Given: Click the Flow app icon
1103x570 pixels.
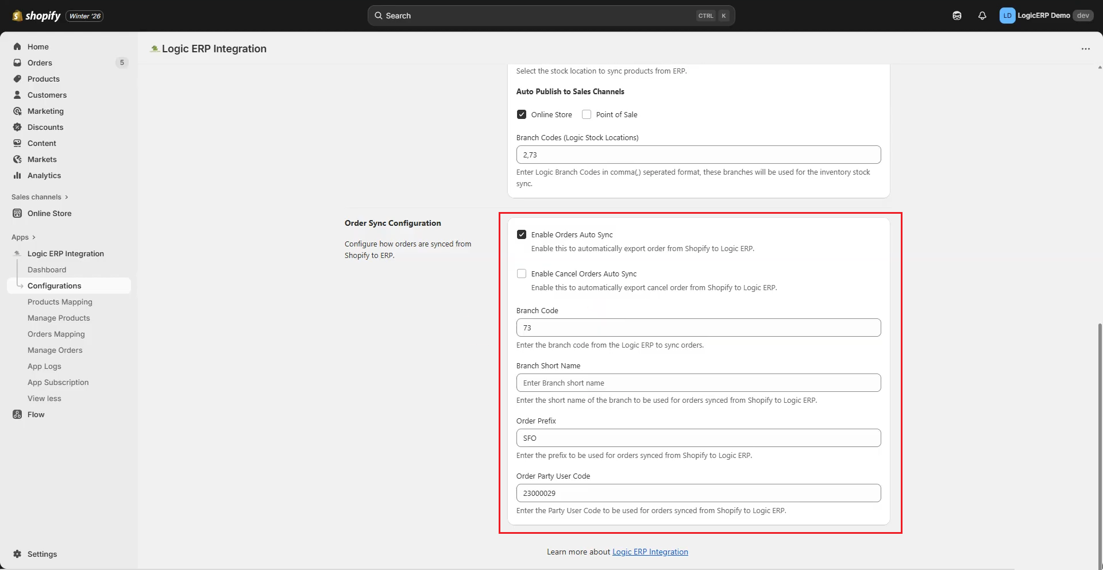Looking at the screenshot, I should 17,414.
